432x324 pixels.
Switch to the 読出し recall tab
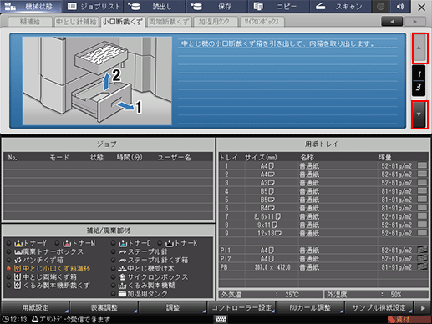[155, 7]
